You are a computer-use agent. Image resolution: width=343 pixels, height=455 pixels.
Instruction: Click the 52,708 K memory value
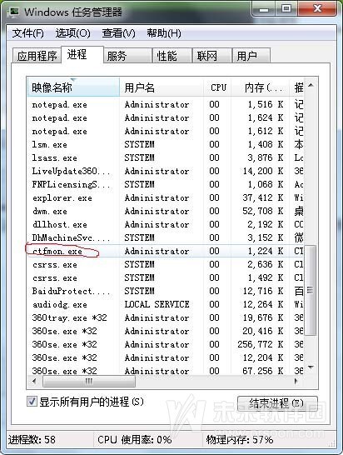pos(263,212)
